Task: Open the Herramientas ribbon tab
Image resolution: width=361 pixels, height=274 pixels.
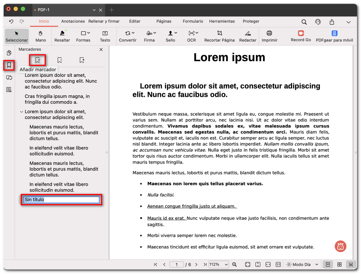Action: [222, 21]
